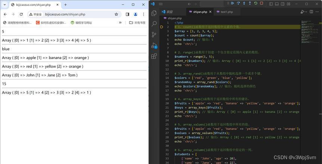Toggle the bottom panel in VS Code
322x164 pixels.
click(x=277, y=4)
